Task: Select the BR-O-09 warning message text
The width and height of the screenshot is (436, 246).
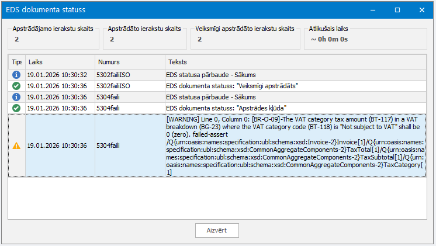Action: click(x=295, y=145)
